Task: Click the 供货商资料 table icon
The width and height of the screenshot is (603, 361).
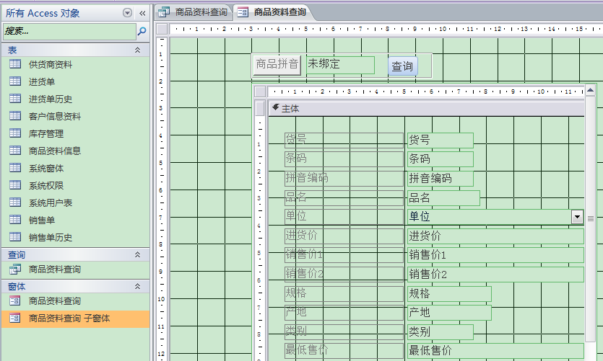Action: 15,64
